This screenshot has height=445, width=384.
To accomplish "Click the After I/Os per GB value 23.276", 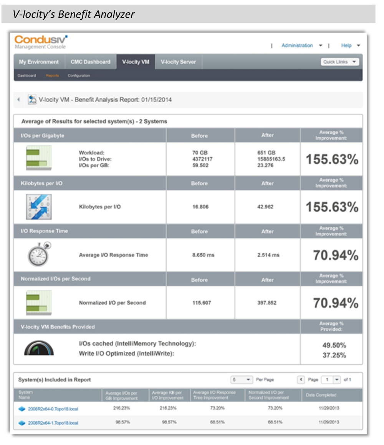I will pyautogui.click(x=265, y=165).
